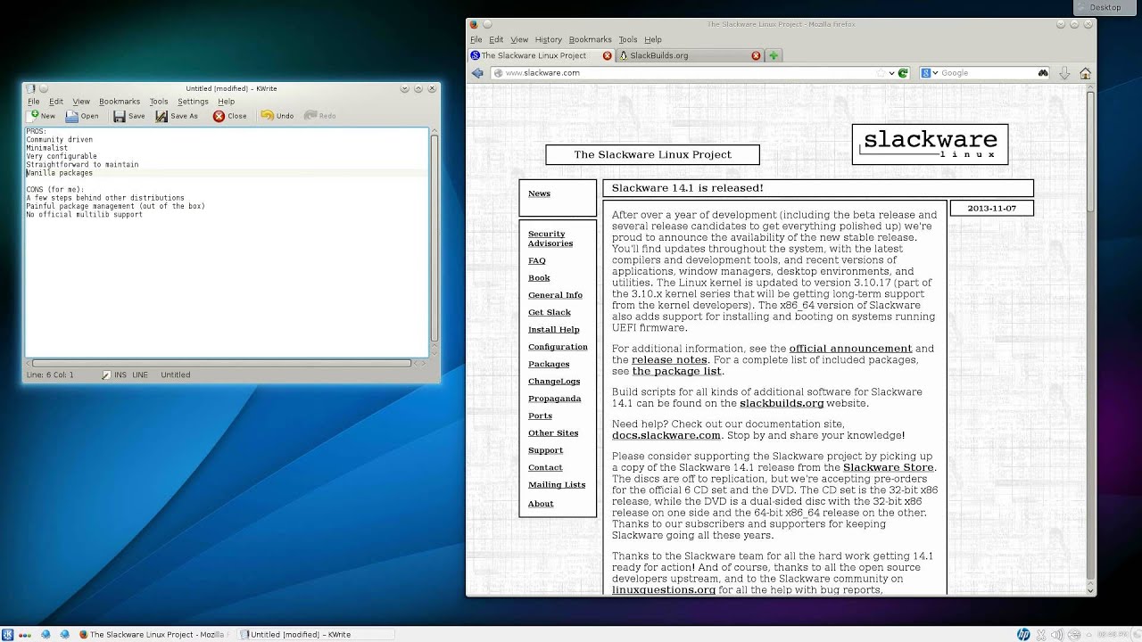Viewport: 1142px width, 642px height.
Task: Go back with Firefox's back arrow
Action: pyautogui.click(x=477, y=73)
